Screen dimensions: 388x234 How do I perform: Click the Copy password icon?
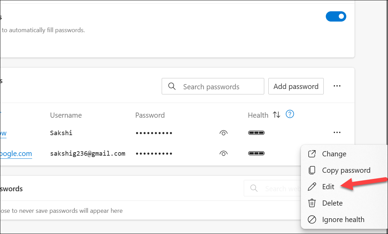click(x=312, y=170)
